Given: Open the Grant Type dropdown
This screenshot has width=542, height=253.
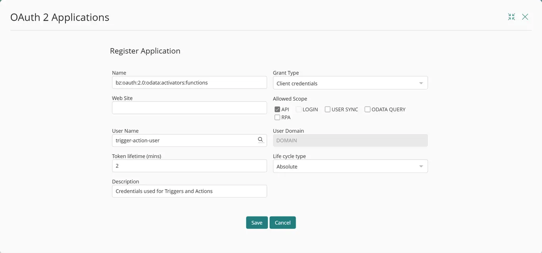Looking at the screenshot, I should pyautogui.click(x=350, y=83).
